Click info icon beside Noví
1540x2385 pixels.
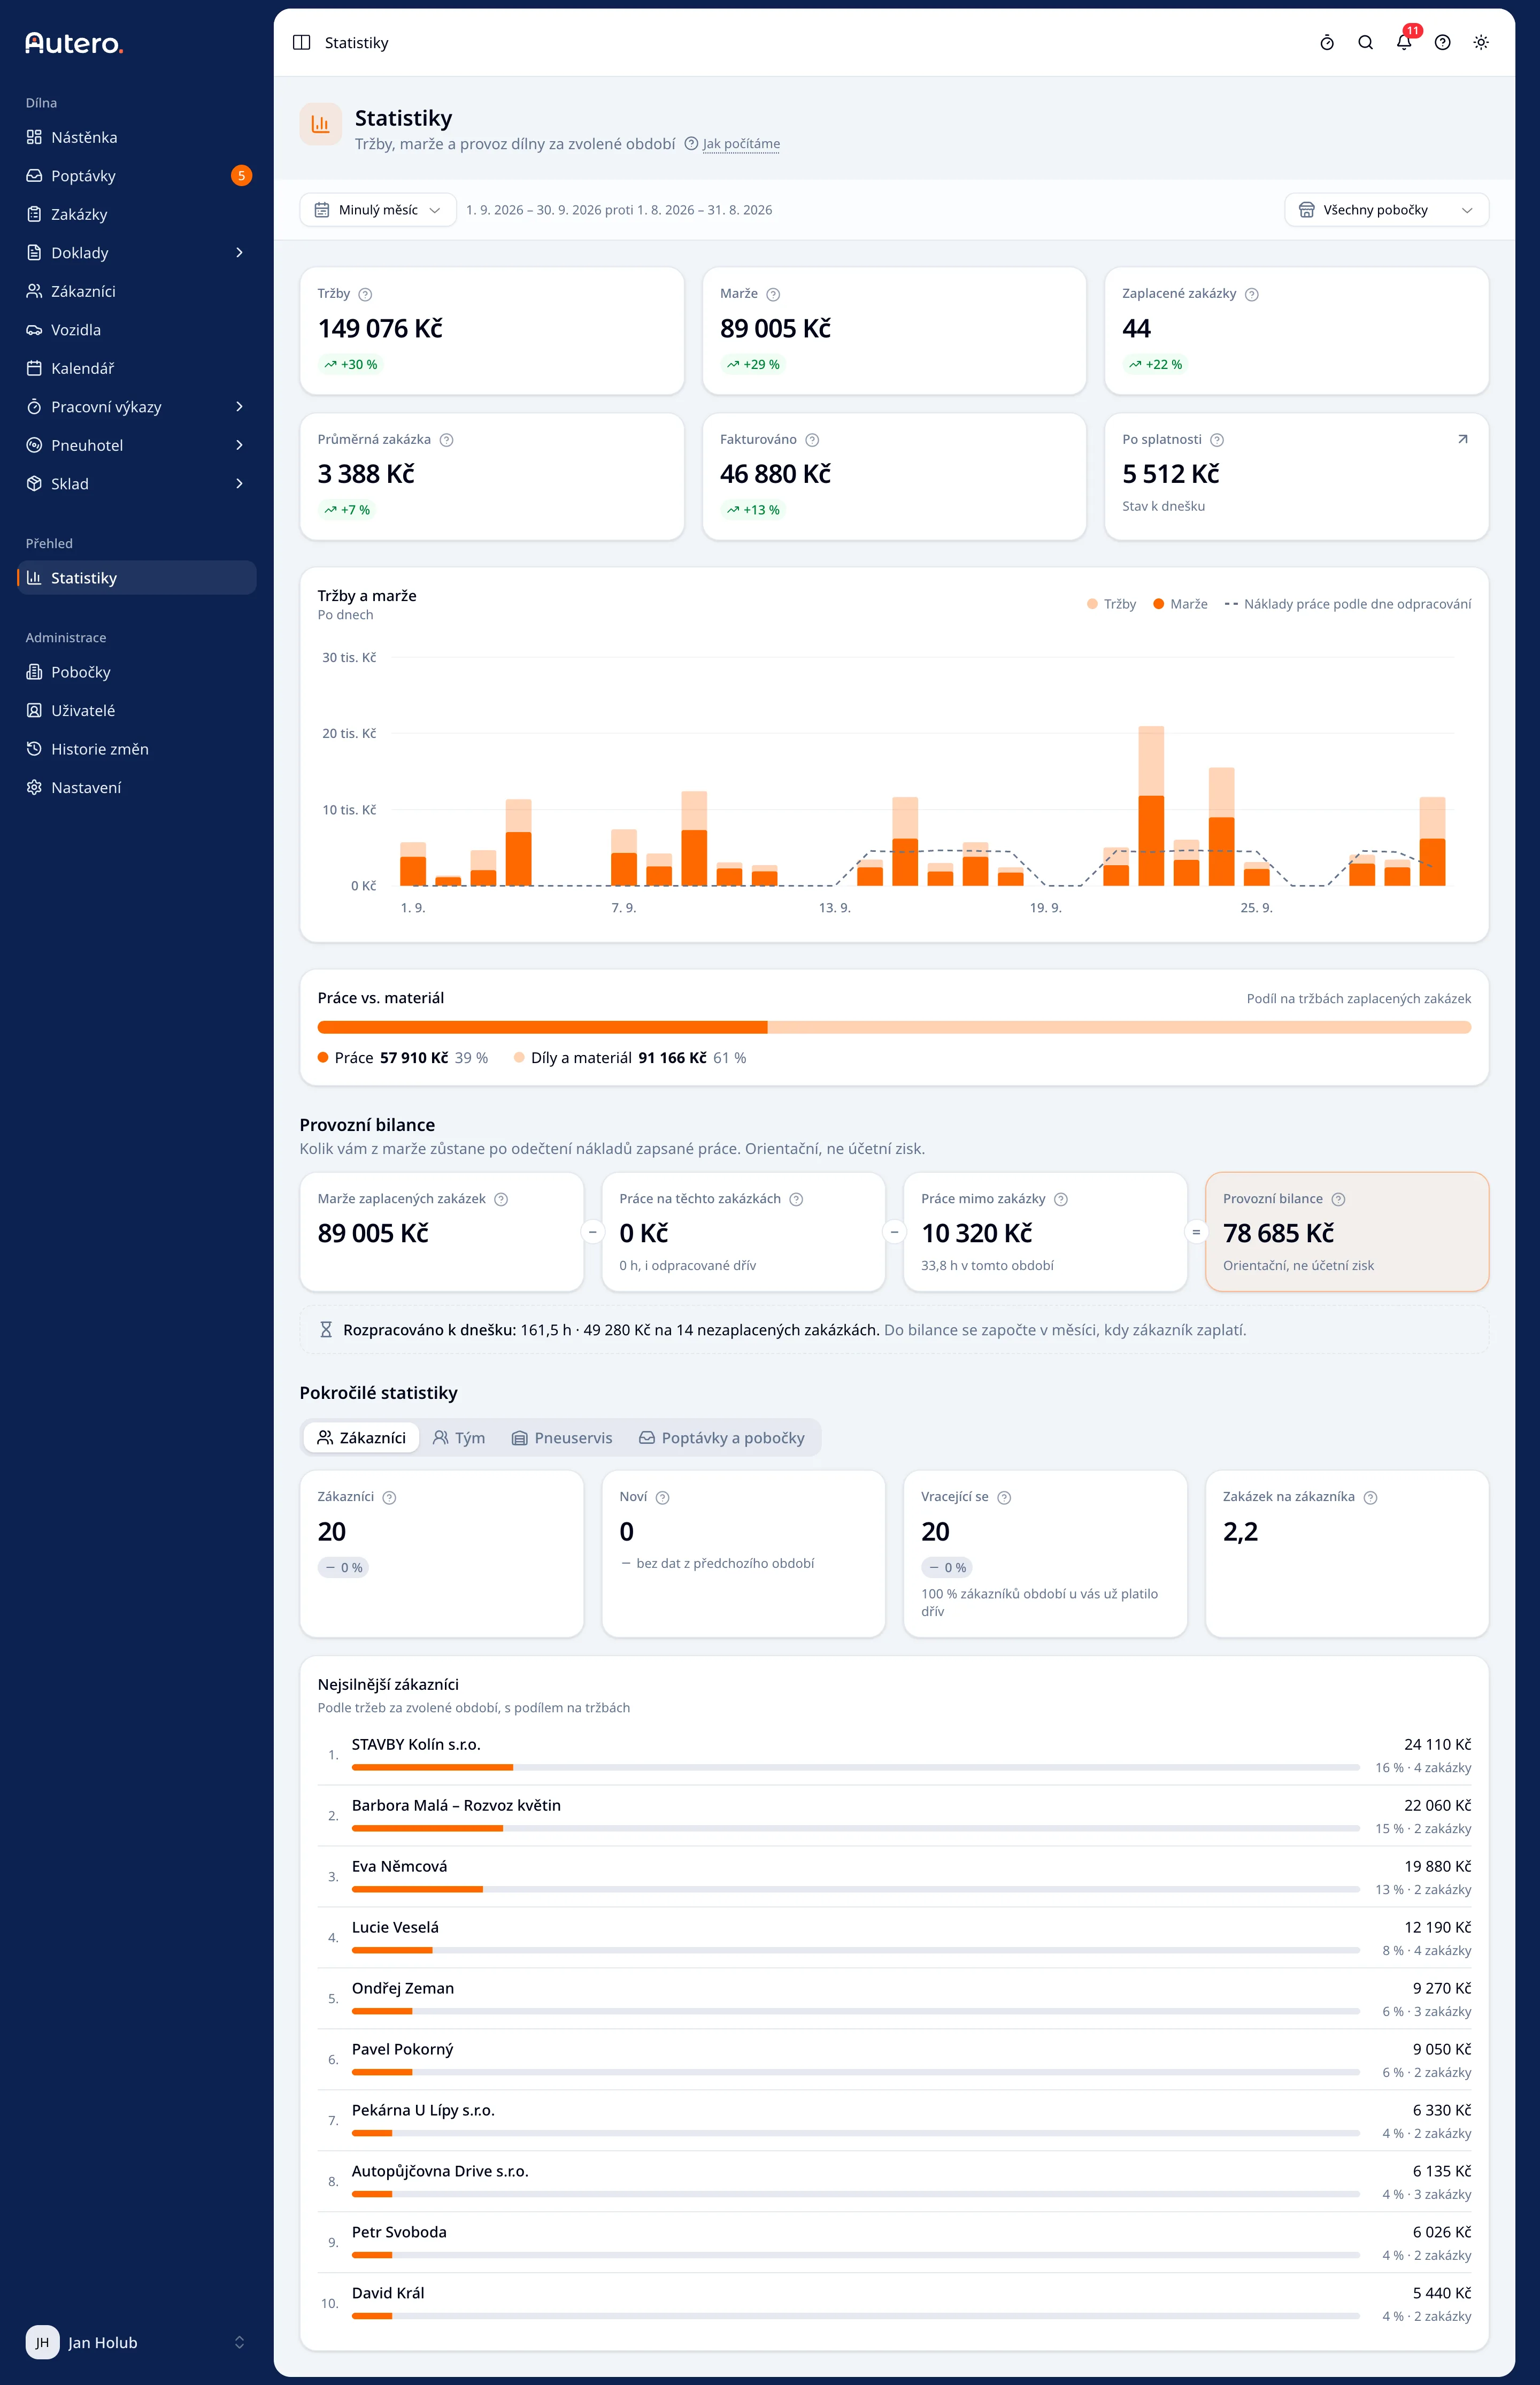tap(662, 1497)
